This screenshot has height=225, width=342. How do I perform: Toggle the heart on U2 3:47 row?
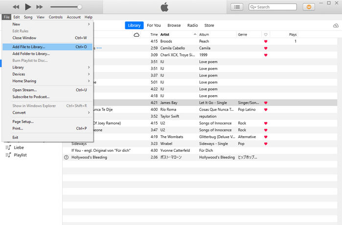point(266,130)
